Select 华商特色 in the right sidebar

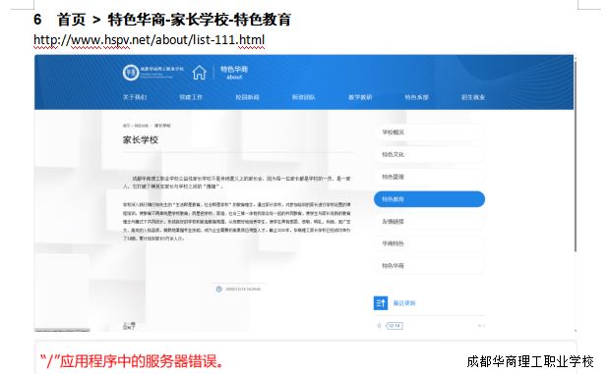click(x=429, y=243)
